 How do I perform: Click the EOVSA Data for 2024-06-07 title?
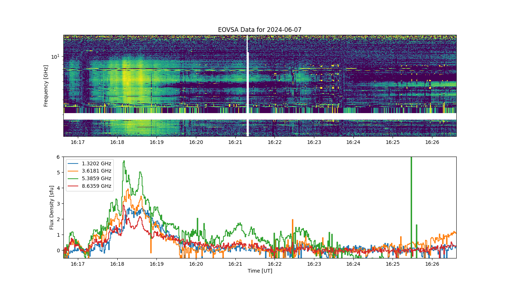click(260, 30)
